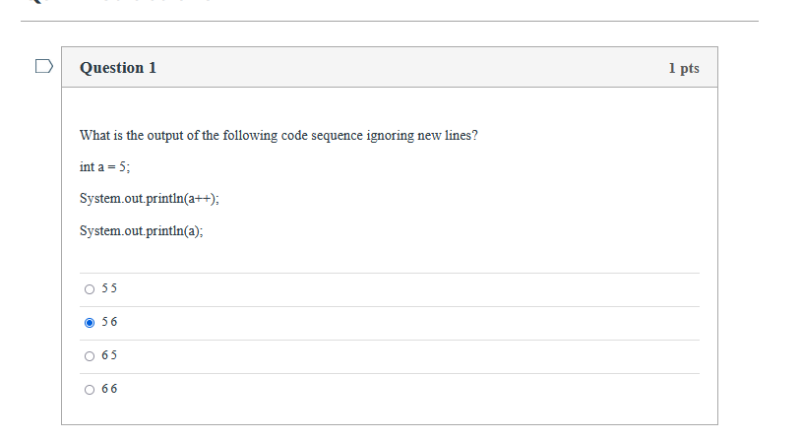Image resolution: width=801 pixels, height=439 pixels.
Task: Flag Question 1 for review
Action: (x=42, y=68)
